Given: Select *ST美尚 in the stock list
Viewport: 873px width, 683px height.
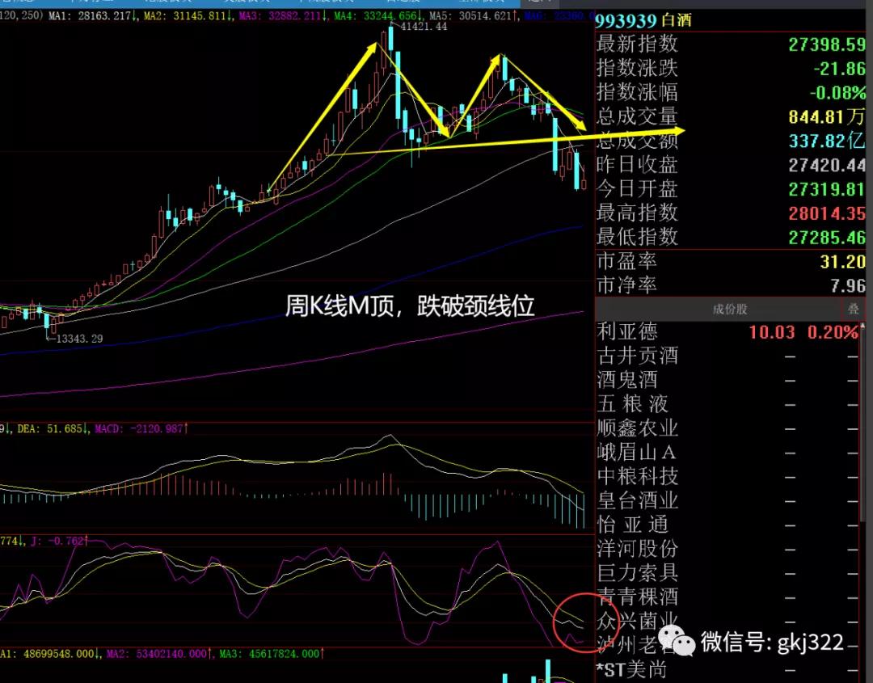Looking at the screenshot, I should coord(630,669).
